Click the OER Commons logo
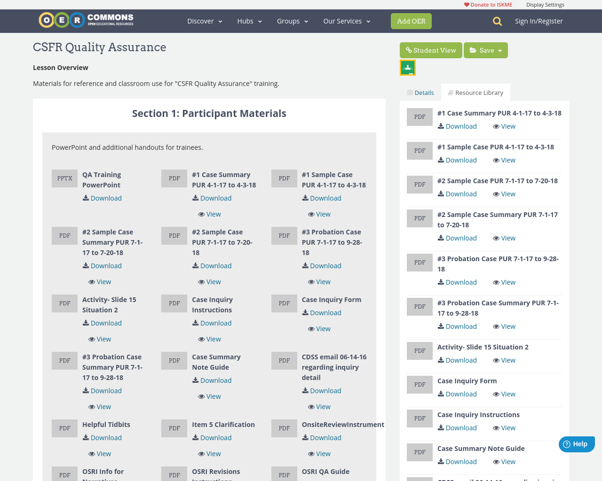This screenshot has width=602, height=481. pos(86,20)
